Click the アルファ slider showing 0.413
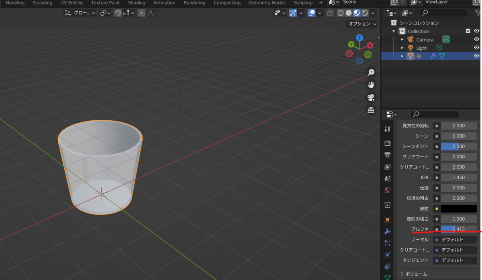The width and height of the screenshot is (482, 280). (458, 229)
